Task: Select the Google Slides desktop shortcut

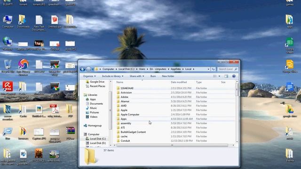Action: [x=290, y=66]
